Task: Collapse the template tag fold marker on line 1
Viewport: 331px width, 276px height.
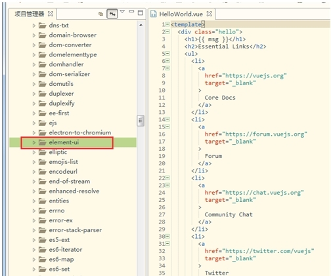Action: [x=167, y=24]
